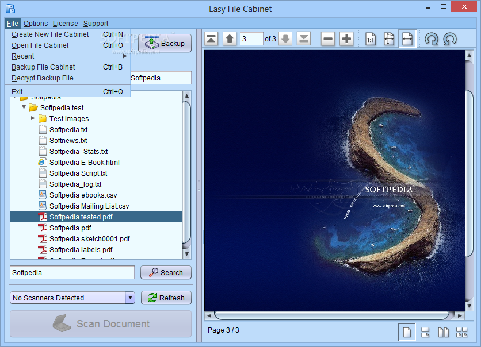This screenshot has width=481, height=347.
Task: Click the file tree scroll up arrow
Action: pos(187,96)
